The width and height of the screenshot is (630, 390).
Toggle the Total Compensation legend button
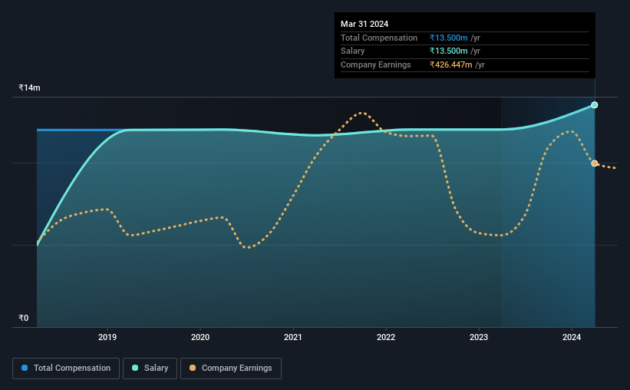coord(66,369)
